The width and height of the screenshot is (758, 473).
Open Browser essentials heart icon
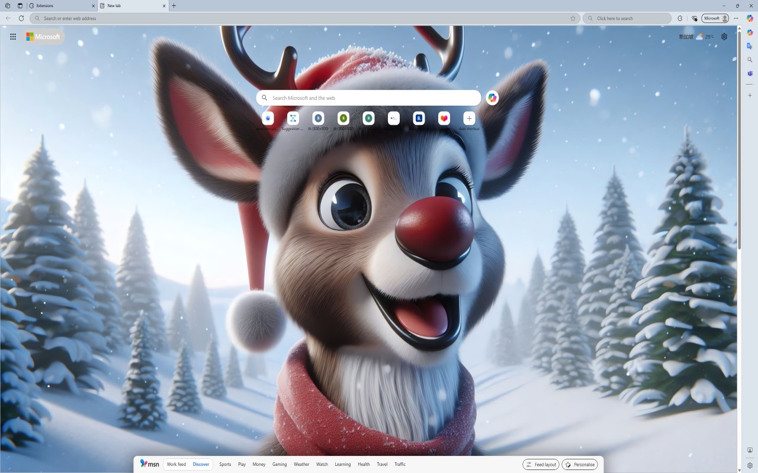[694, 18]
